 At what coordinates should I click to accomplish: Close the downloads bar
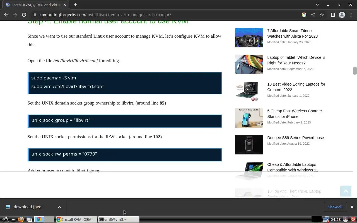point(352,207)
